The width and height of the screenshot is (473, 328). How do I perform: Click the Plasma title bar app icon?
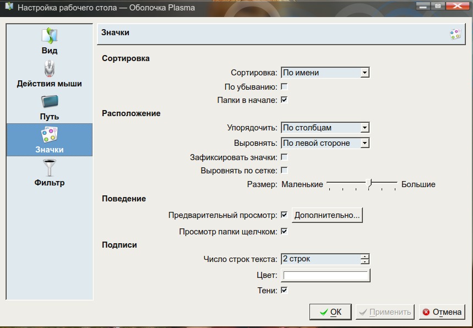pyautogui.click(x=9, y=7)
